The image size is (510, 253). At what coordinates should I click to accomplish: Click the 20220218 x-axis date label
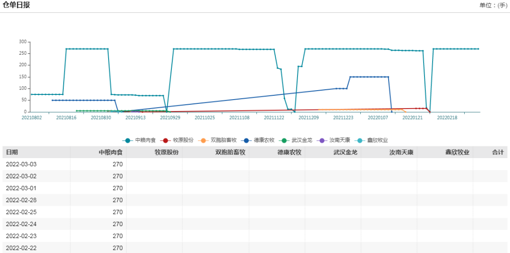447,118
